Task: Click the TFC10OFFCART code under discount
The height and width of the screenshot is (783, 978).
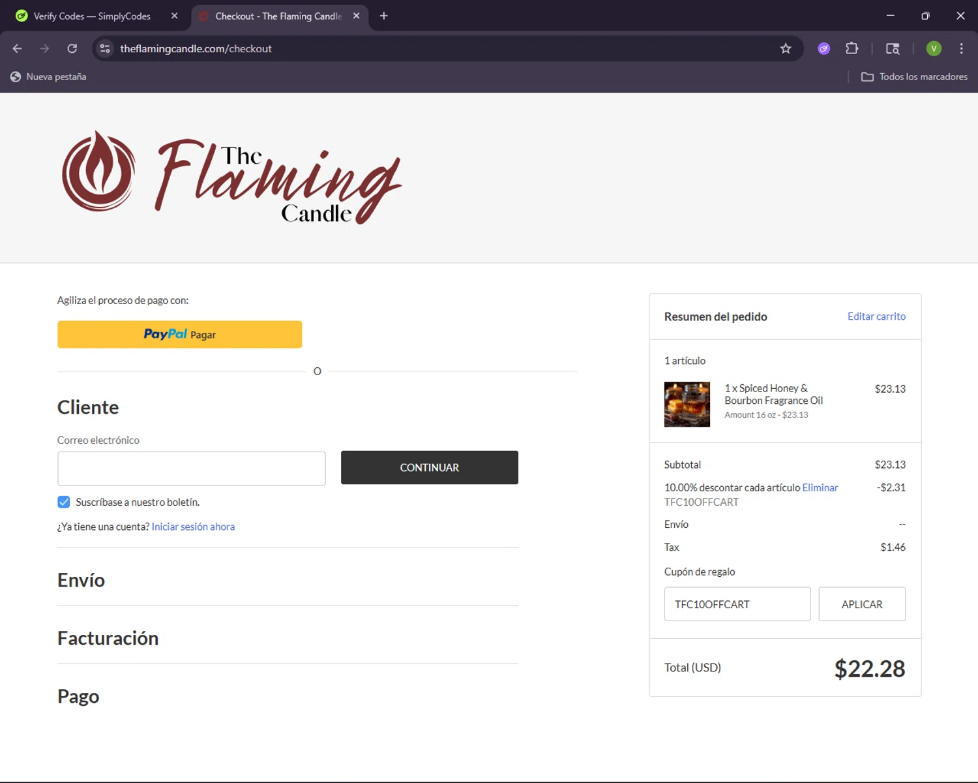Action: point(702,502)
